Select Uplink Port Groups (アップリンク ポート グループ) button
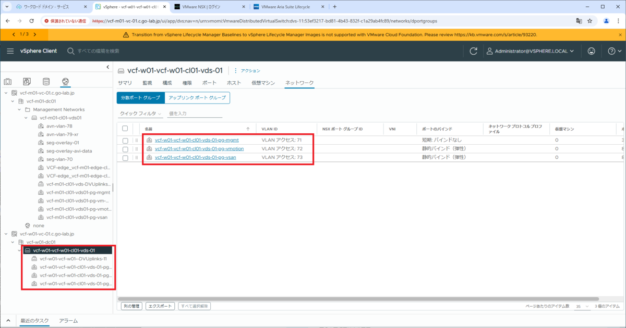Viewport: 626px width, 328px height. (x=197, y=98)
